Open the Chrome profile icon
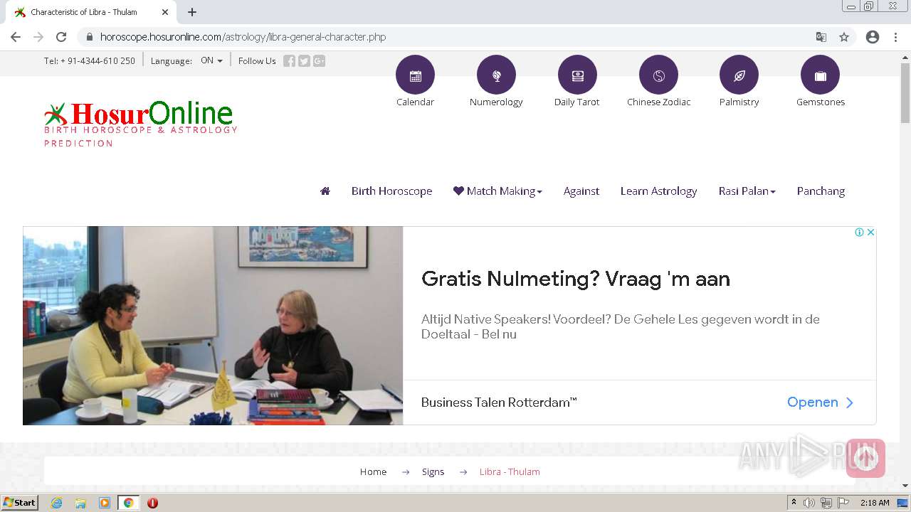The image size is (911, 512). pos(873,37)
